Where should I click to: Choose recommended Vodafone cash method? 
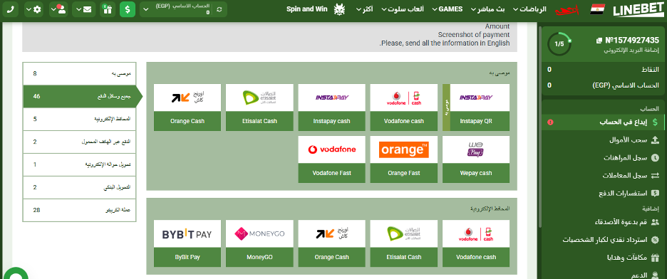pos(403,107)
